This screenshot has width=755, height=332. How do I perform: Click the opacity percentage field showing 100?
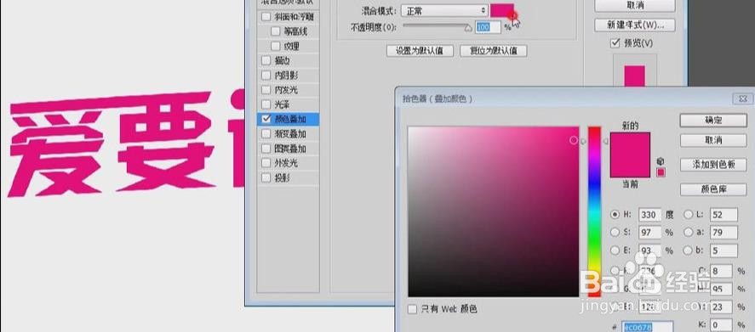488,27
